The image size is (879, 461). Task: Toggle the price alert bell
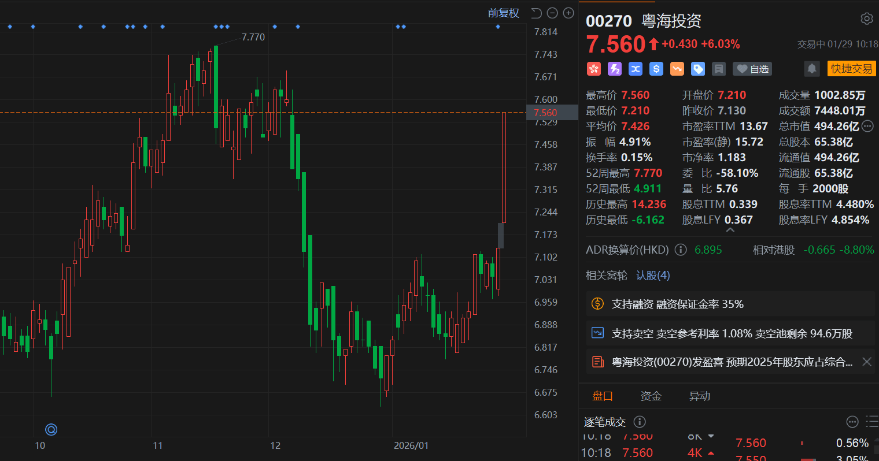[812, 69]
